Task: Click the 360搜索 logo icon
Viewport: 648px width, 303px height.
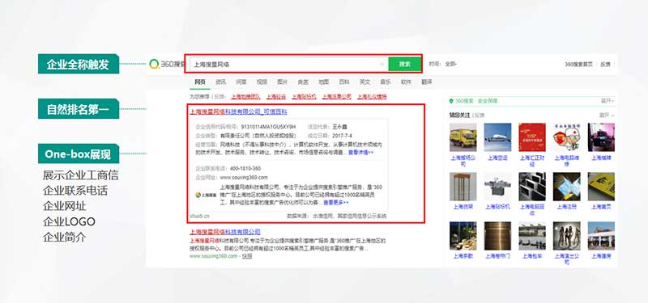Action: point(154,64)
